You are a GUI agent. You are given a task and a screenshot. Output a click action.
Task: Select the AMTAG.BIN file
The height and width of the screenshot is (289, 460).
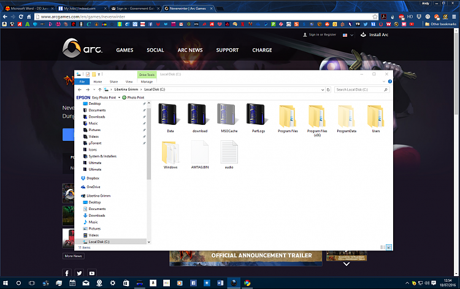click(200, 152)
